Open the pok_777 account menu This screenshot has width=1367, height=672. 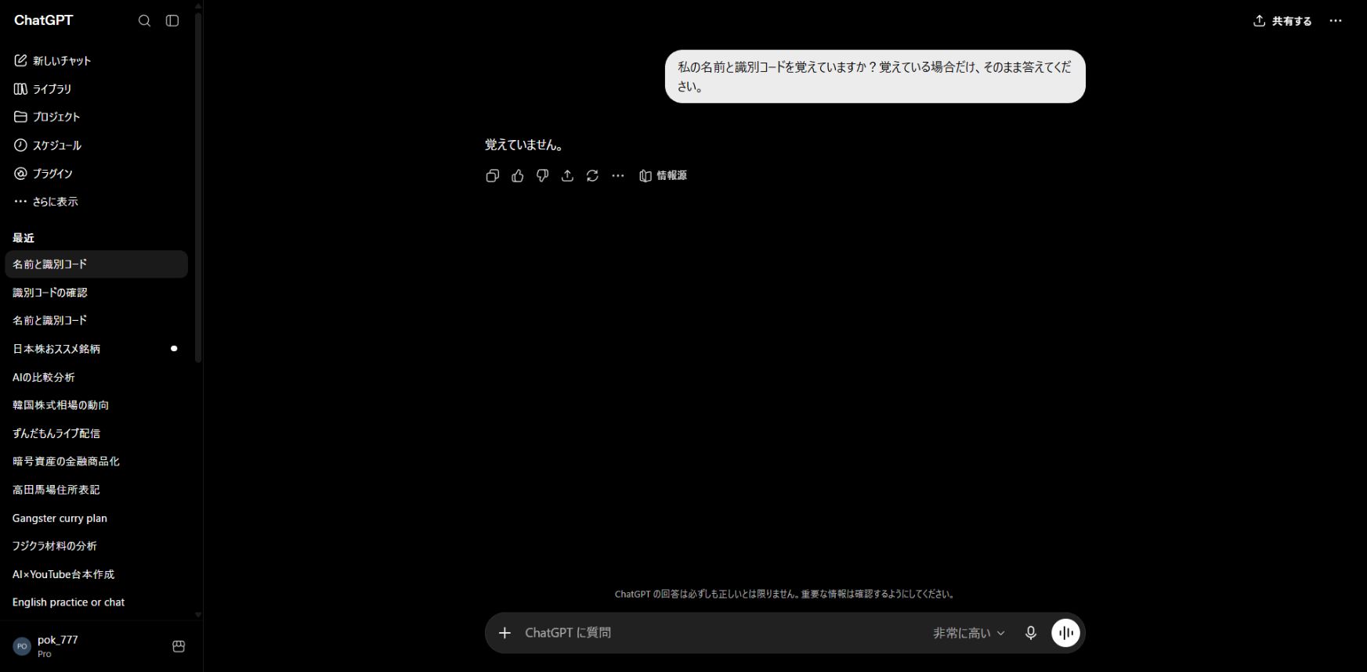click(x=85, y=646)
